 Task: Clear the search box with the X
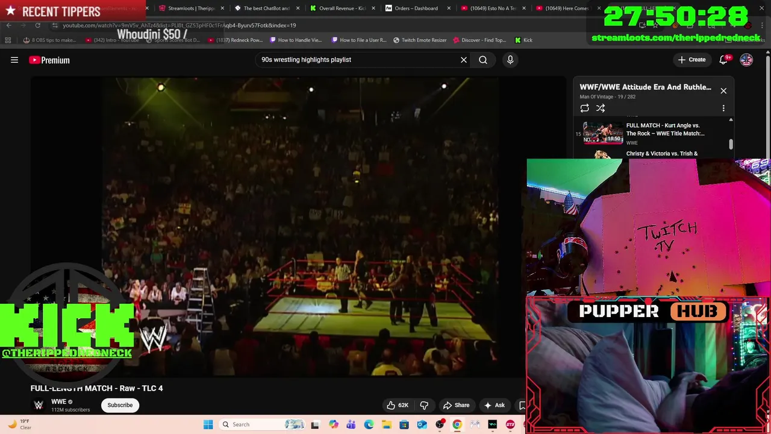coord(464,60)
